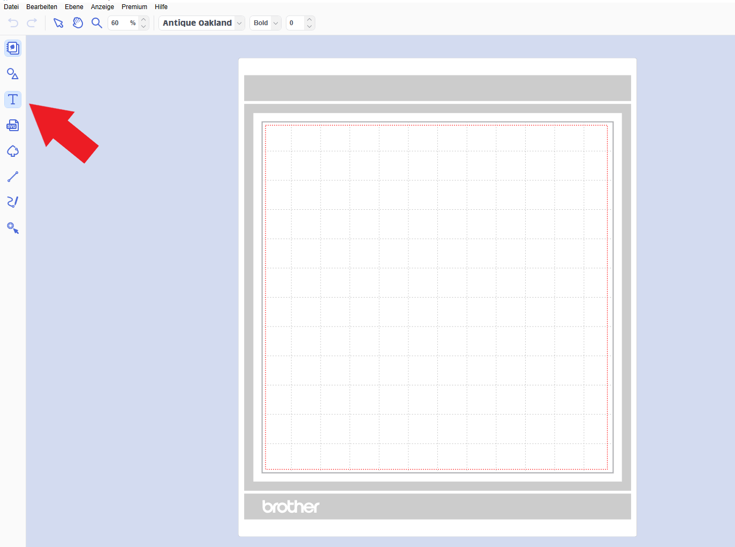Click the magnifier zoom tool
Image resolution: width=735 pixels, height=547 pixels.
pyautogui.click(x=97, y=23)
